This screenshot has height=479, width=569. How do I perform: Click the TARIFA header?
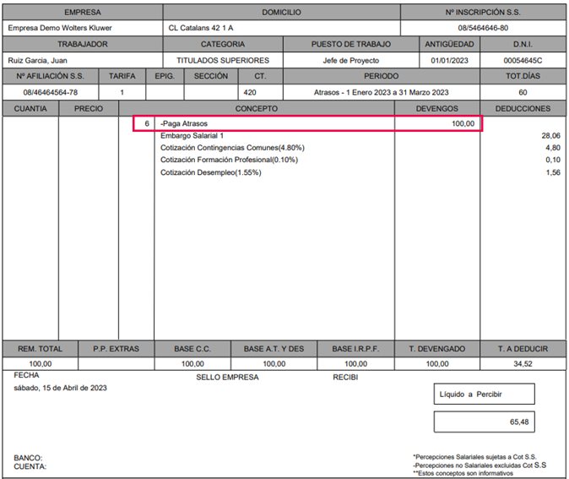[x=122, y=76]
